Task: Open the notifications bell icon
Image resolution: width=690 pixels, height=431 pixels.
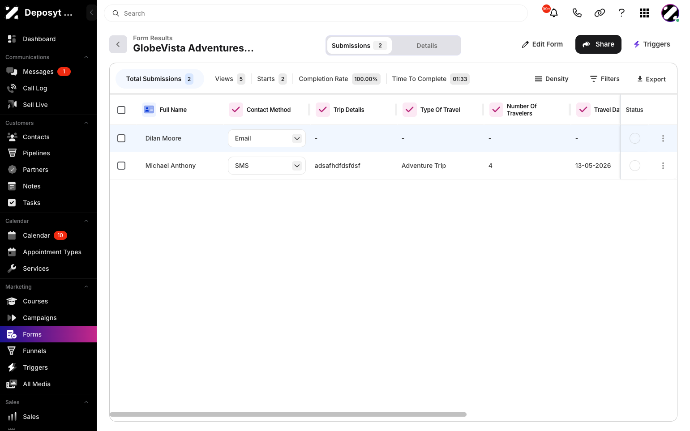Action: click(554, 13)
